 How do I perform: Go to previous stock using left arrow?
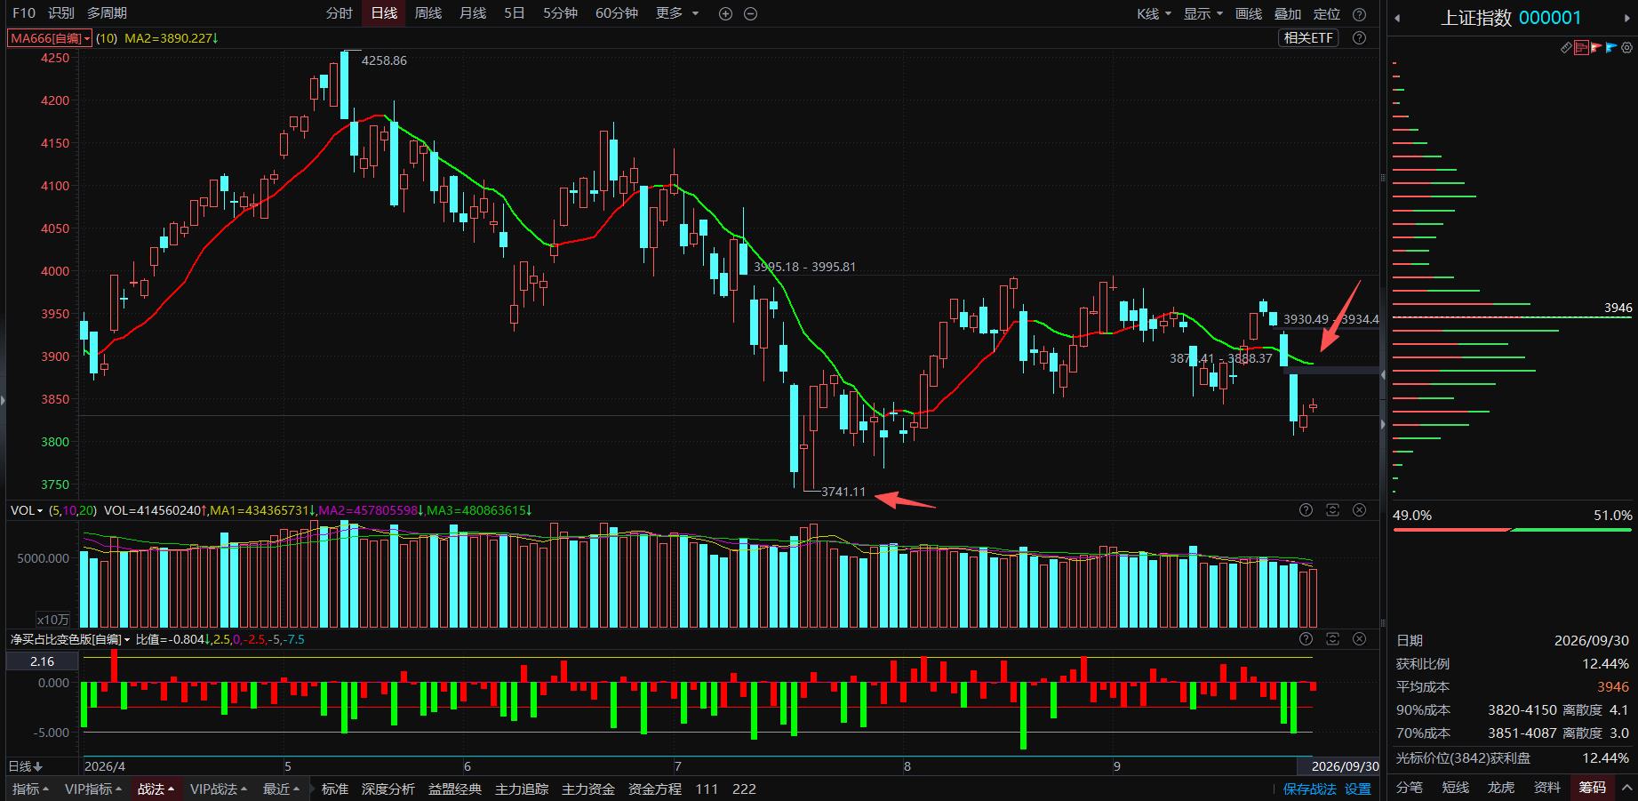[1397, 17]
